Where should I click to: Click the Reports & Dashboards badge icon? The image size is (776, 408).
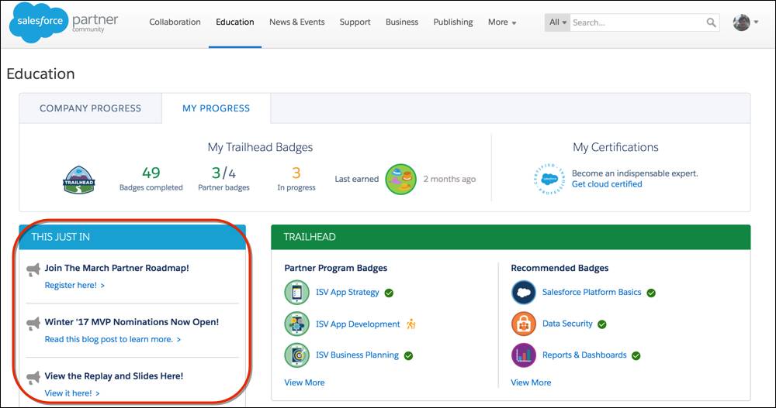click(524, 355)
